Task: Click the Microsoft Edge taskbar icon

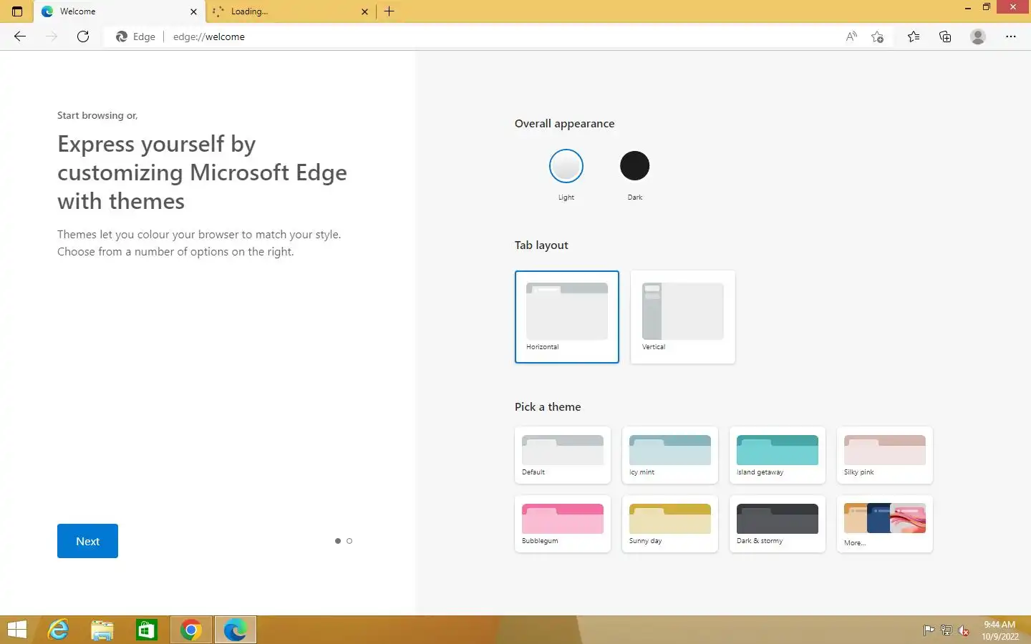Action: coord(235,630)
